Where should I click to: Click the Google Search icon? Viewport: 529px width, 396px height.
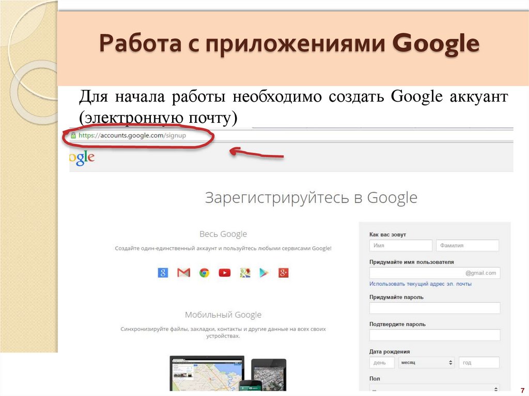pyautogui.click(x=163, y=273)
